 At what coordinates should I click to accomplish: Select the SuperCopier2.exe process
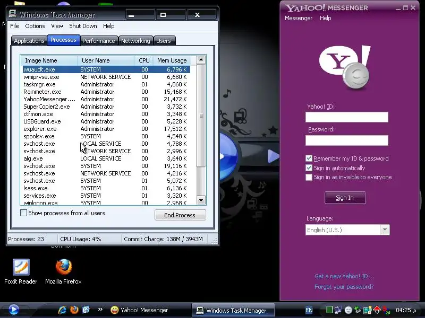point(106,107)
